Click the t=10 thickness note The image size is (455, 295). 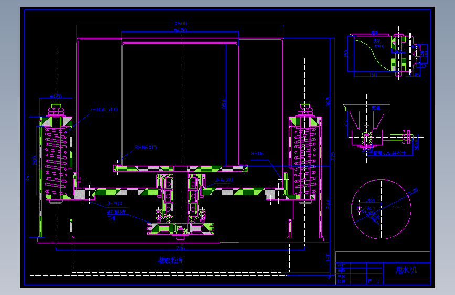click(379, 46)
